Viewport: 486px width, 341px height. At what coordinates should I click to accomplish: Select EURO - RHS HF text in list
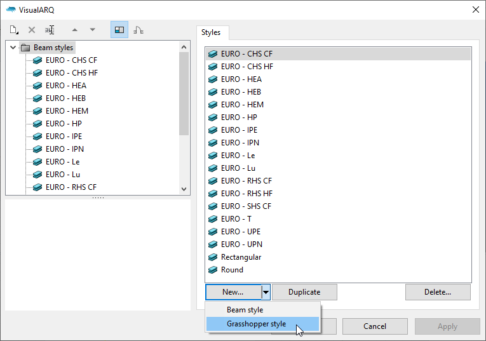coord(246,194)
